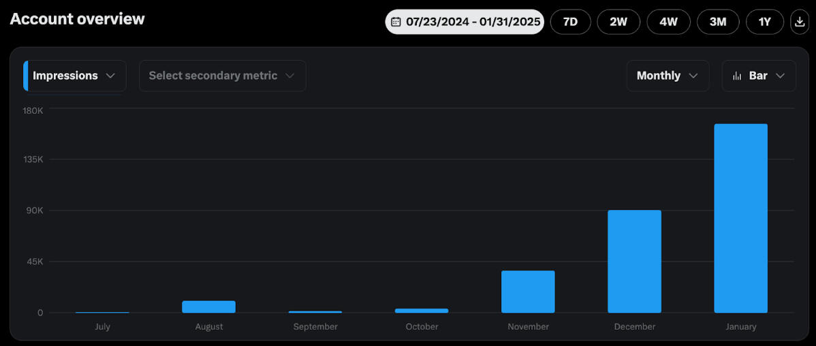Click the January impressions bar

coord(740,218)
